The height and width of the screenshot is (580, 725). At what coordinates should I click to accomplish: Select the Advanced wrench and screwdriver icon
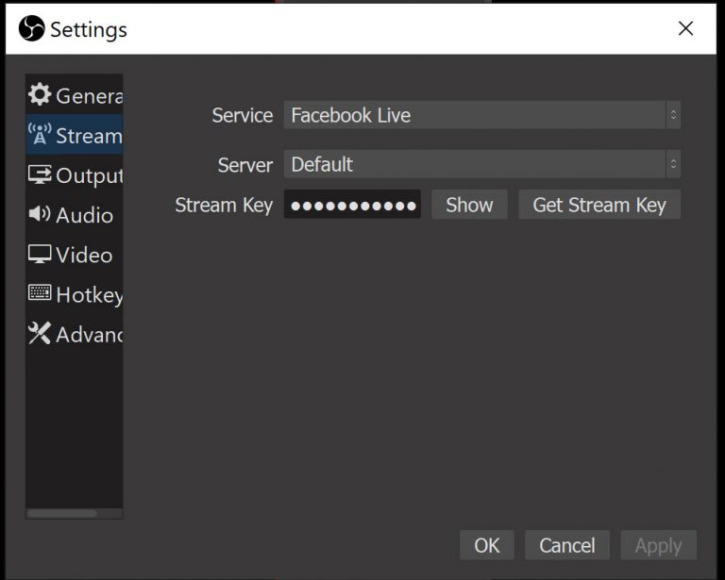pos(40,334)
